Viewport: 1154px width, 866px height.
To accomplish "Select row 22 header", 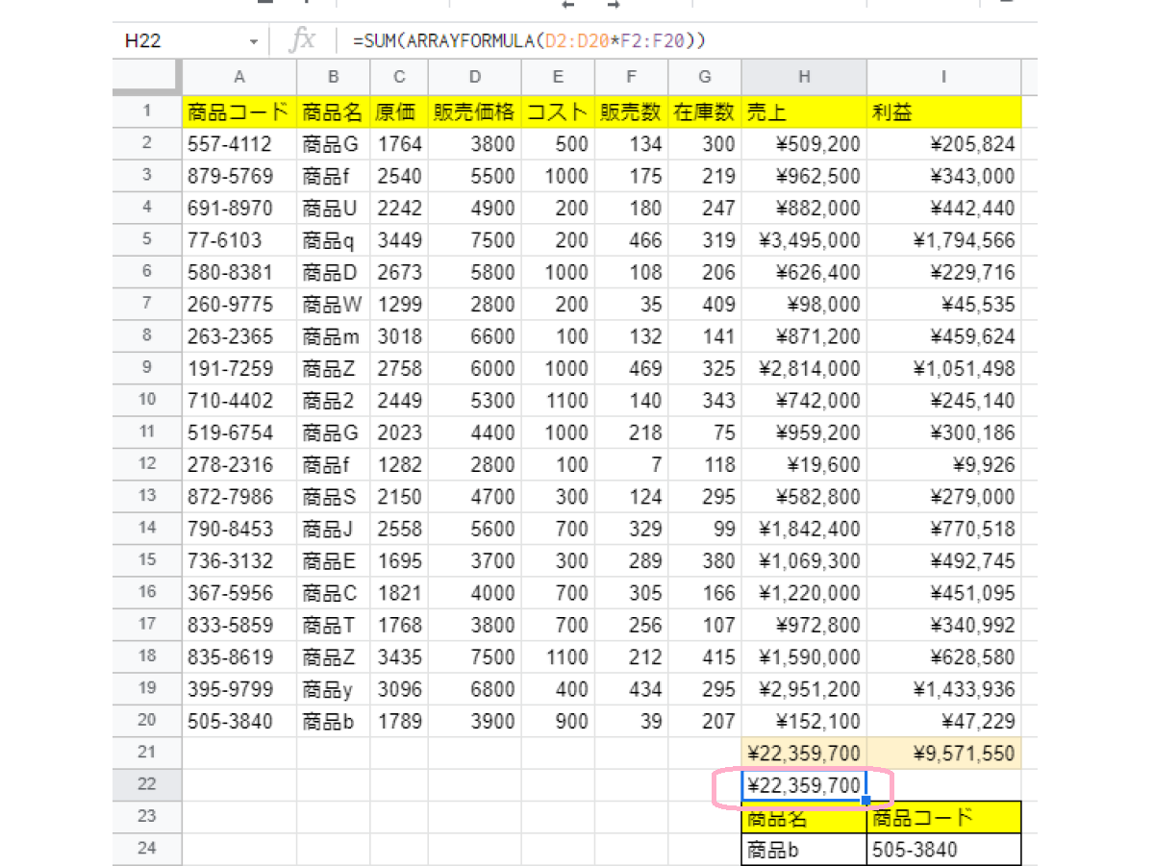I will (147, 784).
